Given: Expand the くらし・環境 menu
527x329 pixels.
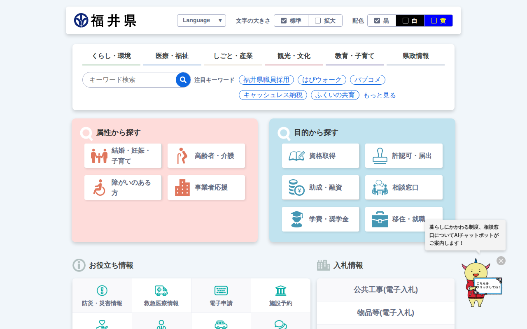Looking at the screenshot, I should pyautogui.click(x=111, y=56).
